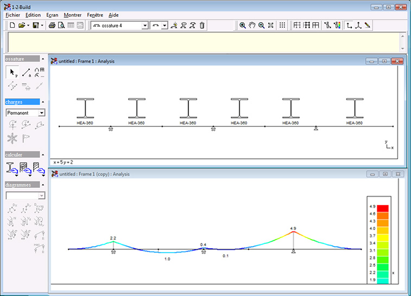
Task: Click the My bending moment diagram icon
Action: point(39,221)
